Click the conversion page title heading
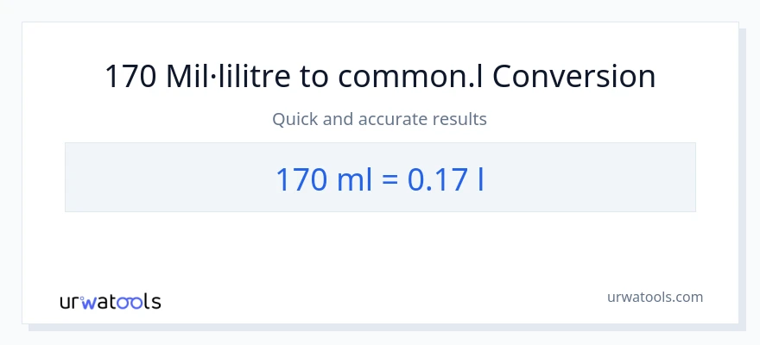 coord(380,77)
